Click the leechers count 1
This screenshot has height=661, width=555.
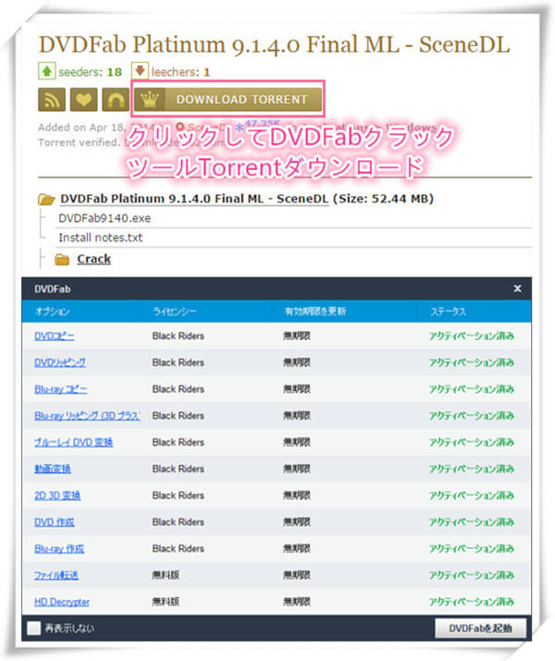tap(206, 72)
